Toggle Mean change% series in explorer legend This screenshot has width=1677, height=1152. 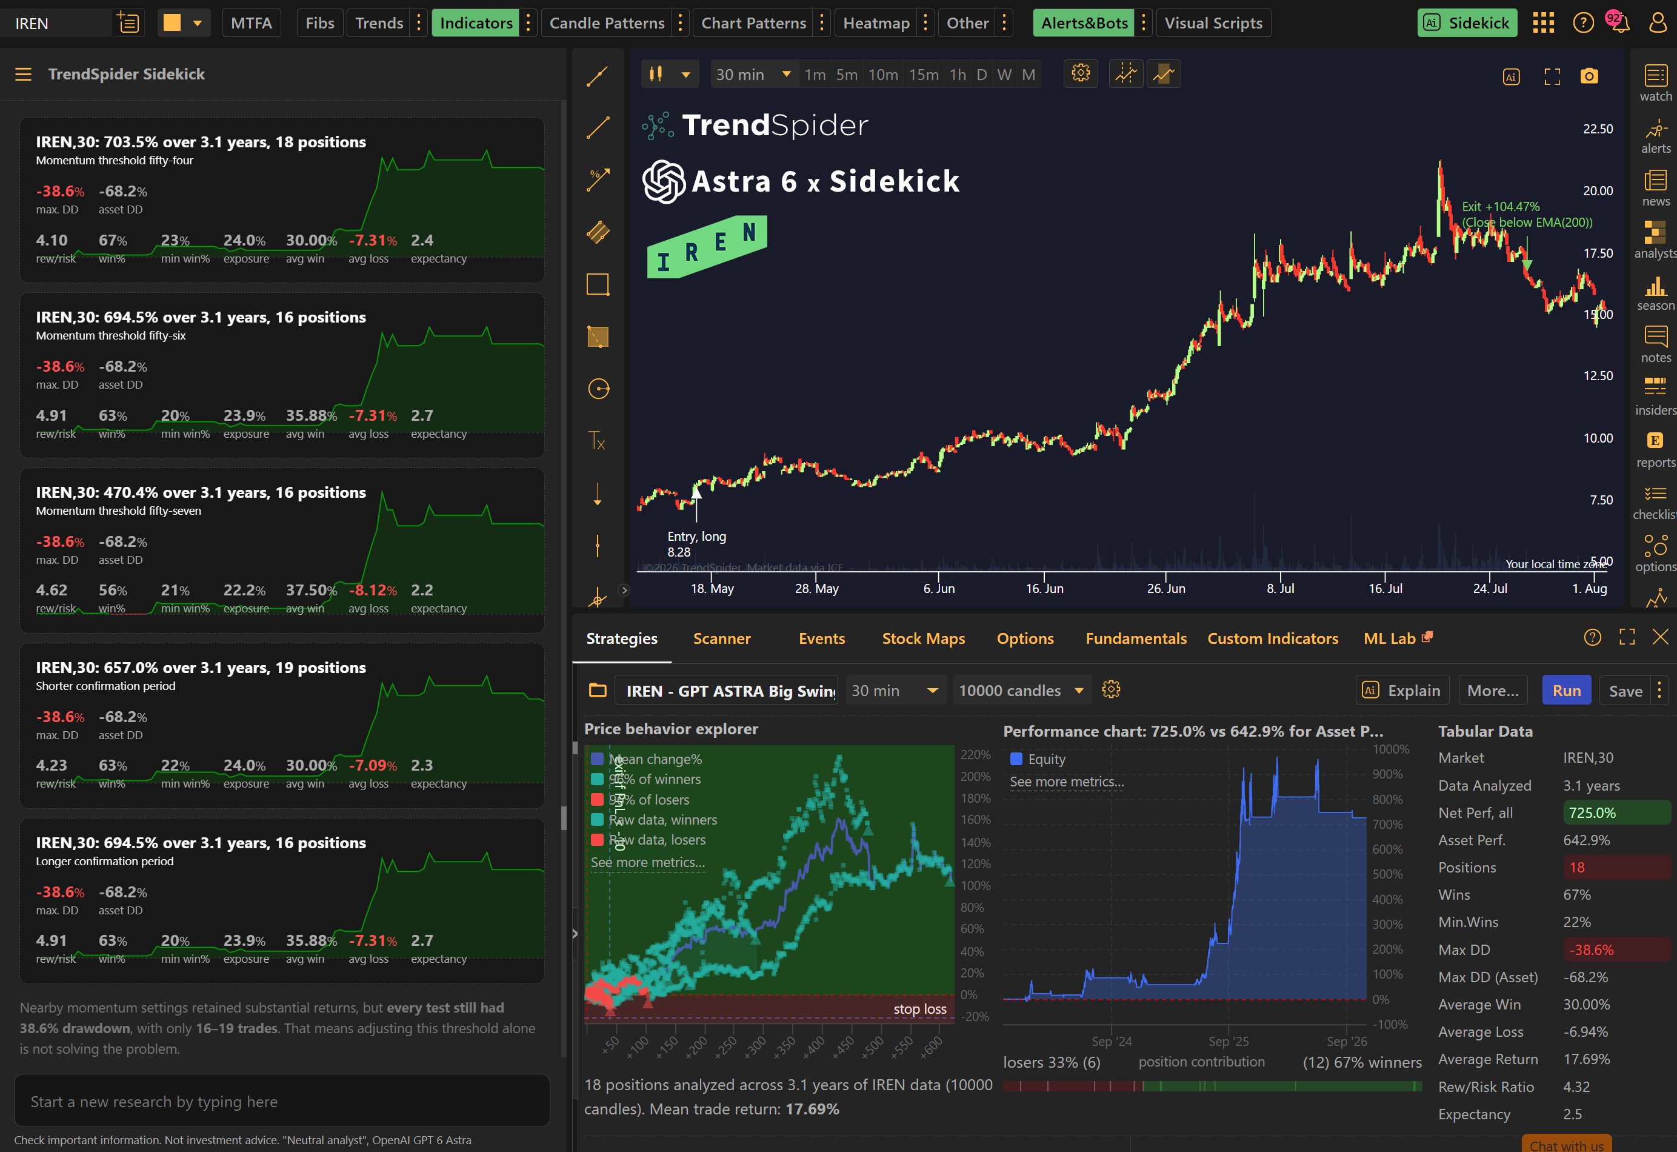[647, 759]
